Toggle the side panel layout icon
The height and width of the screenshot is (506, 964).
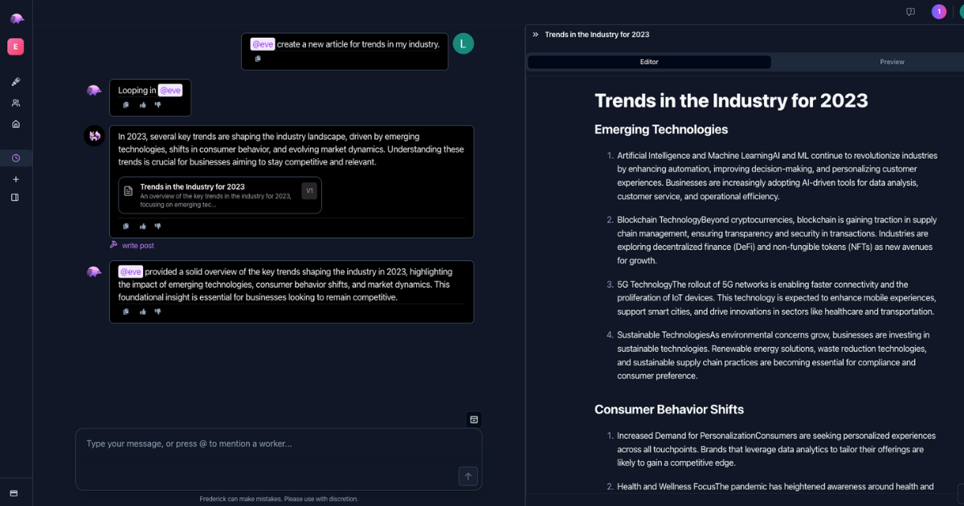[x=15, y=198]
